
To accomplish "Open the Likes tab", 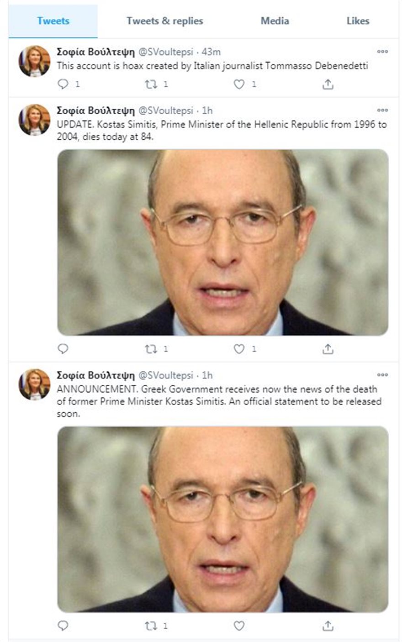I will click(x=358, y=21).
